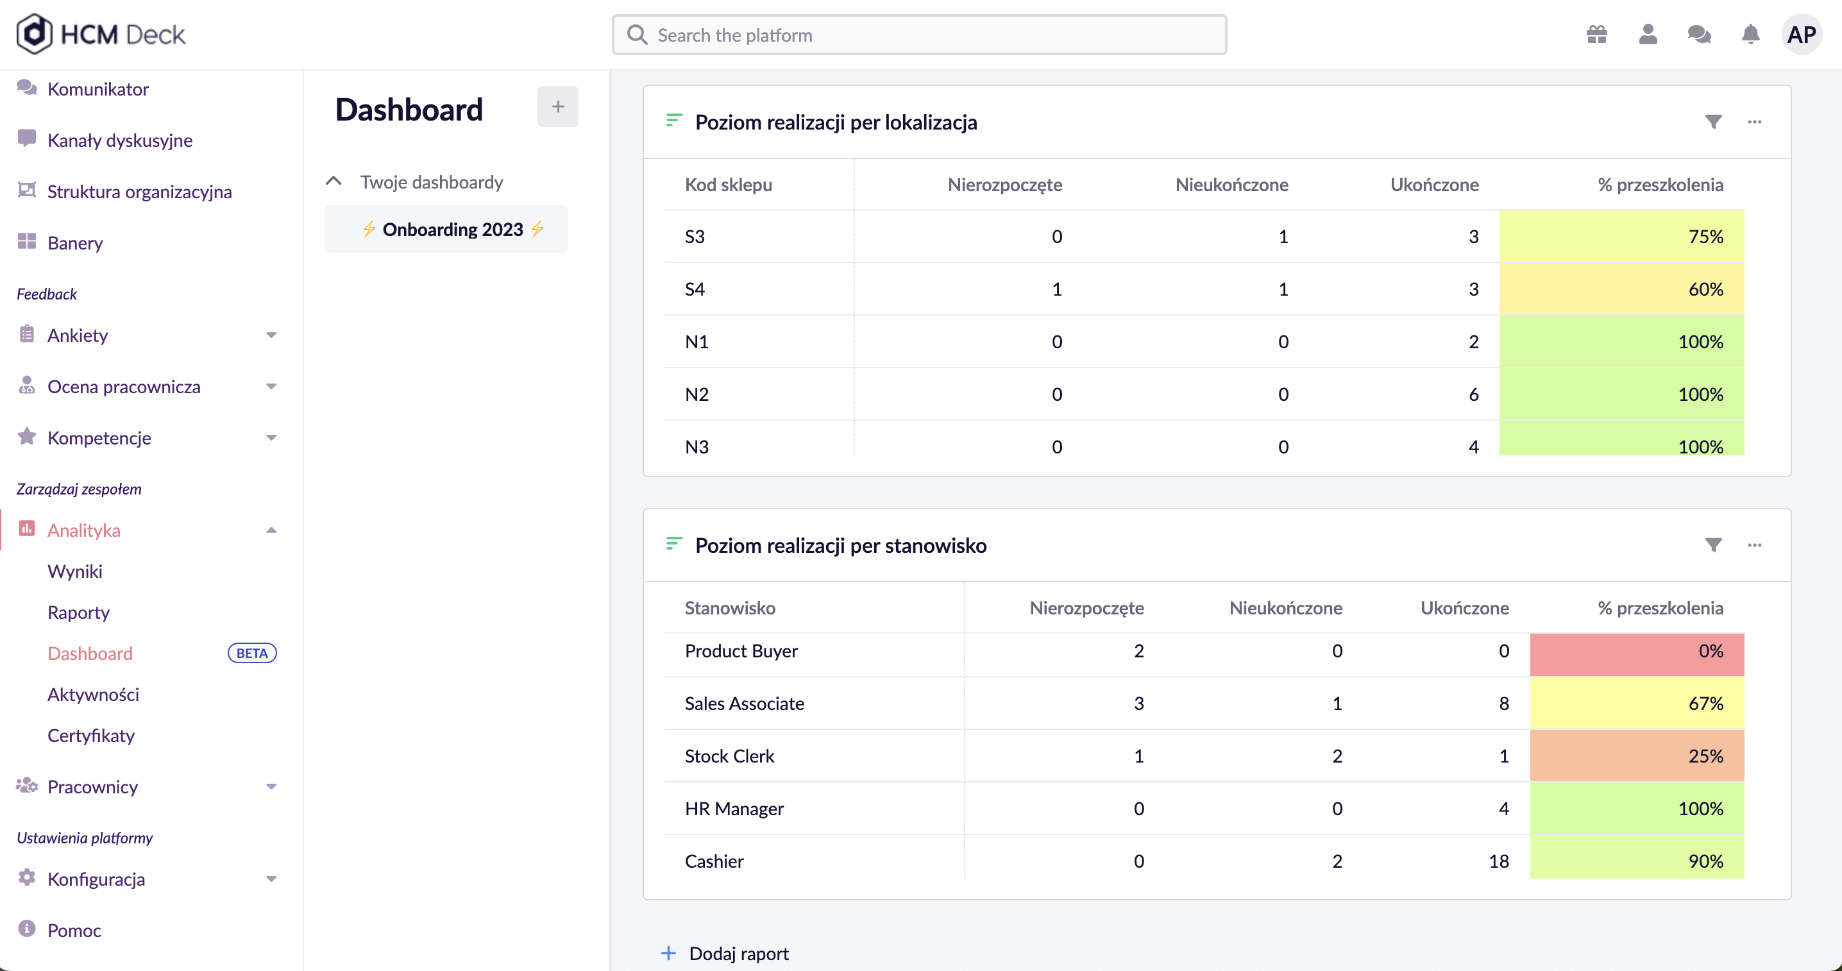Viewport: 1842px width, 971px height.
Task: Click the Kod sklepu column header
Action: click(x=728, y=185)
